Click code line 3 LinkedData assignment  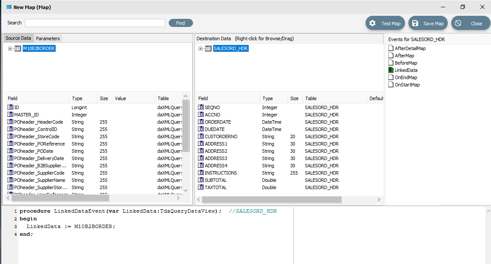tap(71, 226)
